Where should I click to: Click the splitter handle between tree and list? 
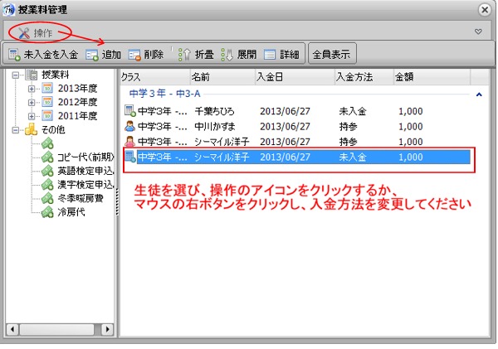click(x=117, y=201)
